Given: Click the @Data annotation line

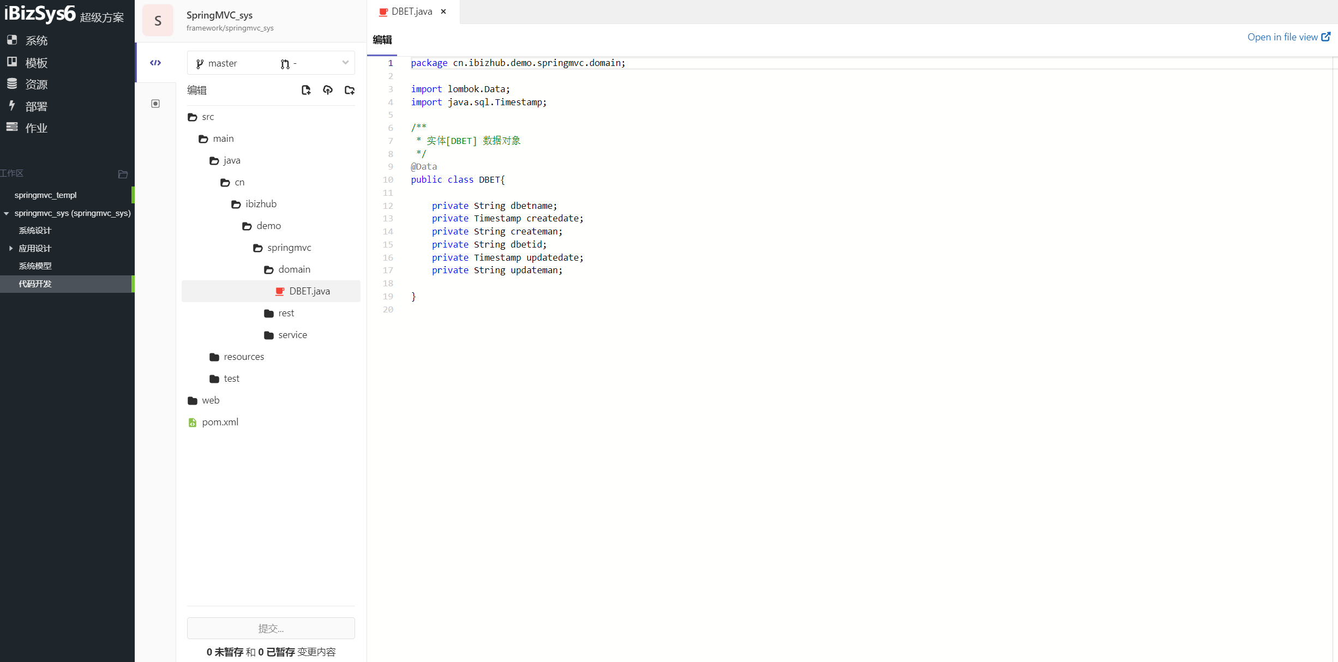Looking at the screenshot, I should coord(424,166).
